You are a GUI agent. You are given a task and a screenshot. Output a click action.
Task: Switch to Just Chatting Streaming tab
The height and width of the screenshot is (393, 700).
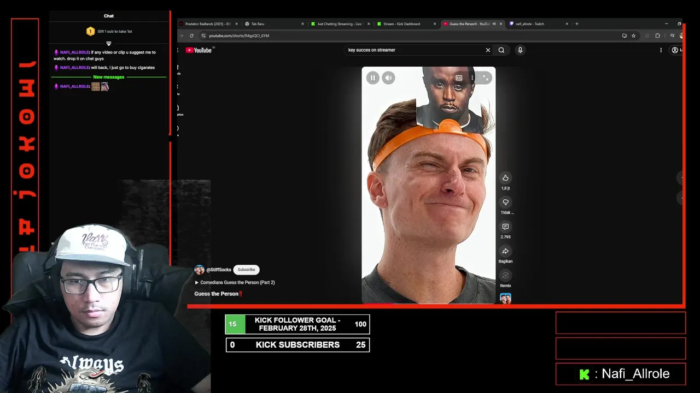(340, 24)
